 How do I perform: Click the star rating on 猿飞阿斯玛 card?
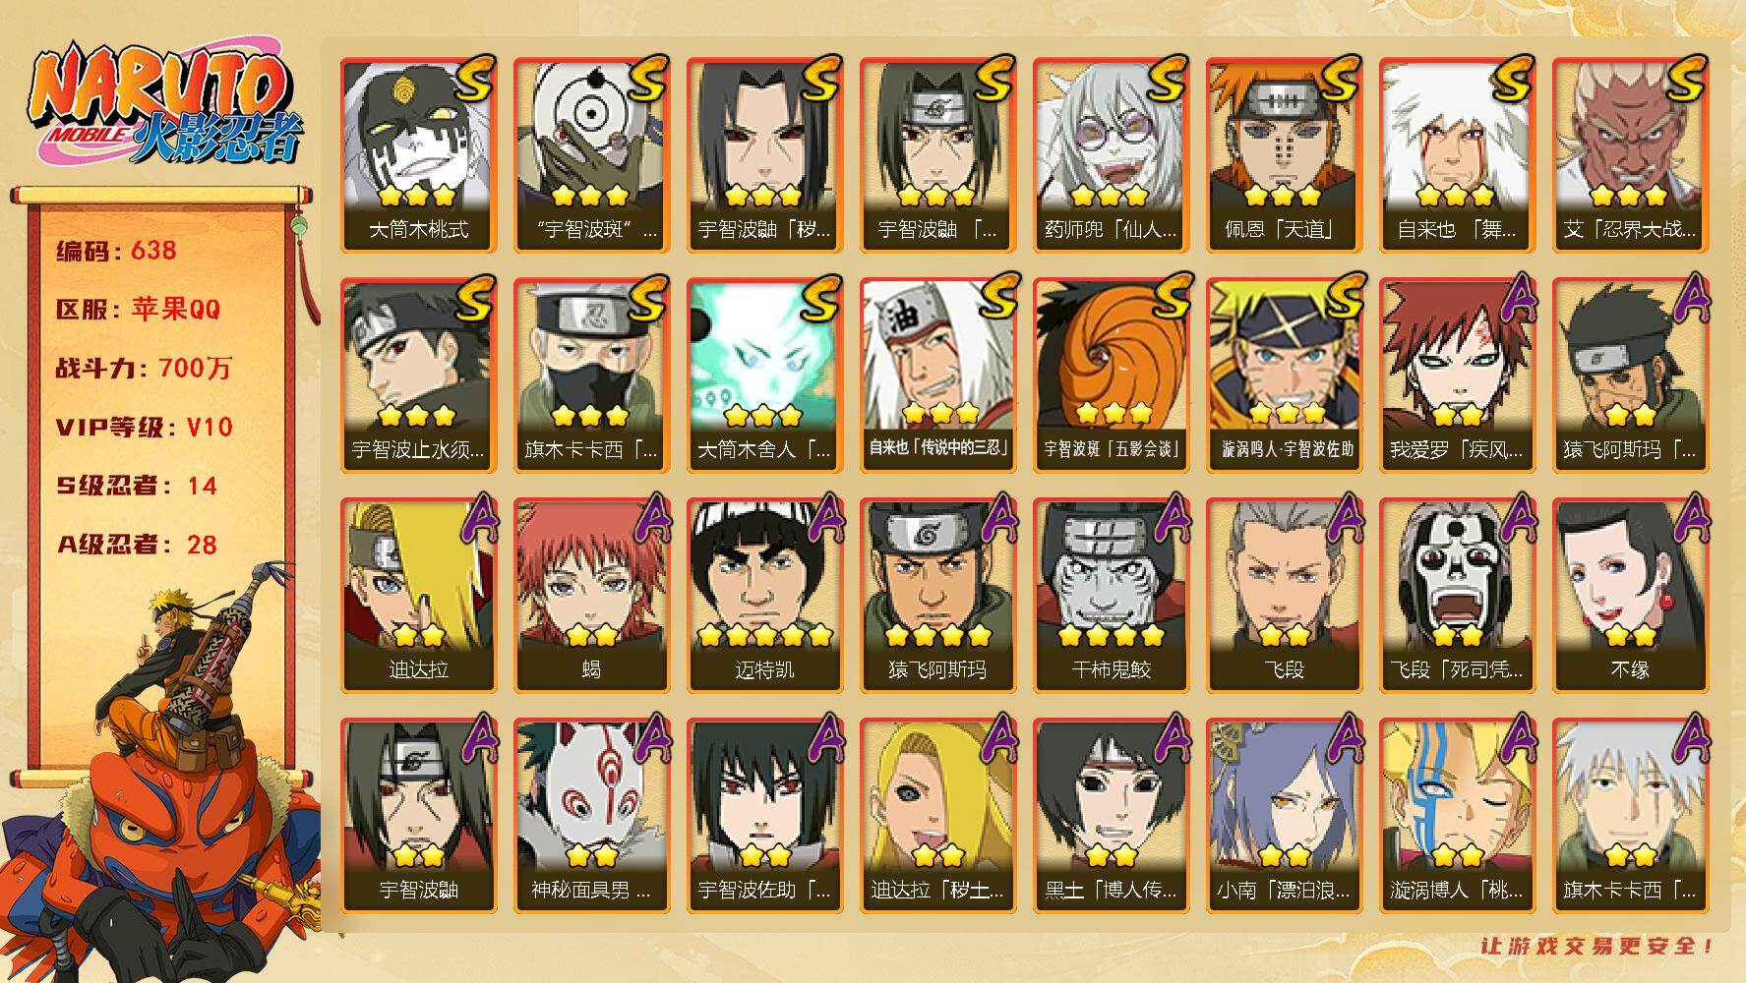pos(937,635)
